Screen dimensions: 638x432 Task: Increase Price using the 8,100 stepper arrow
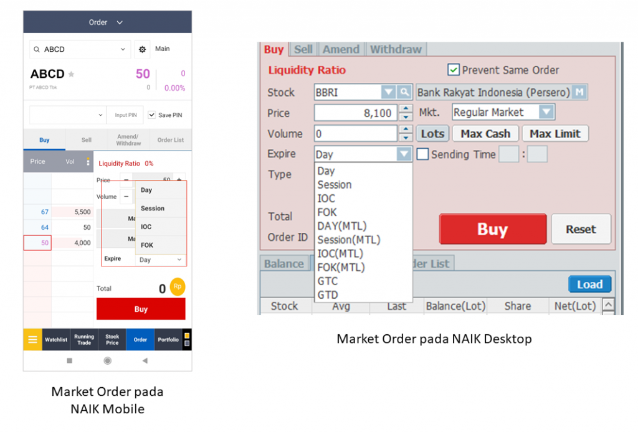405,107
